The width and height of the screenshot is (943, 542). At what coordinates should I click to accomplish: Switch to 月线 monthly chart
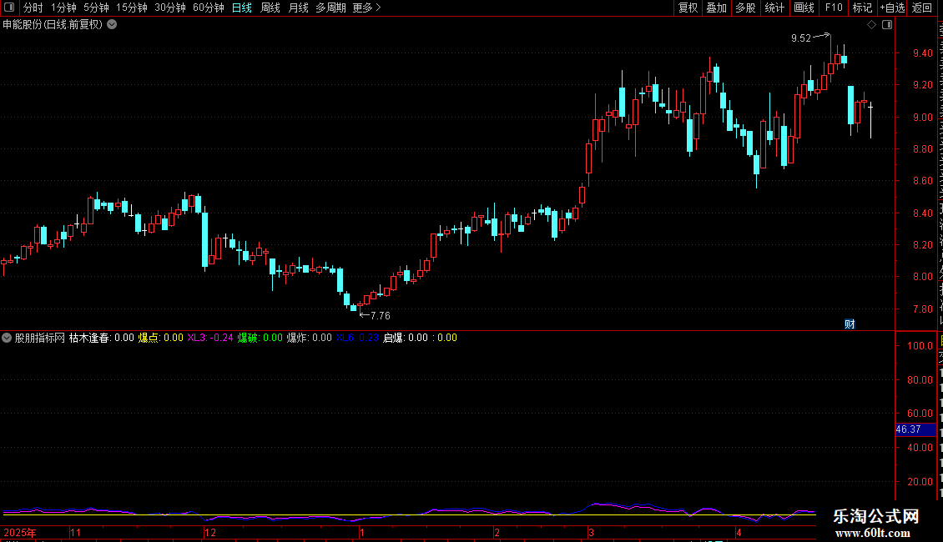point(298,8)
